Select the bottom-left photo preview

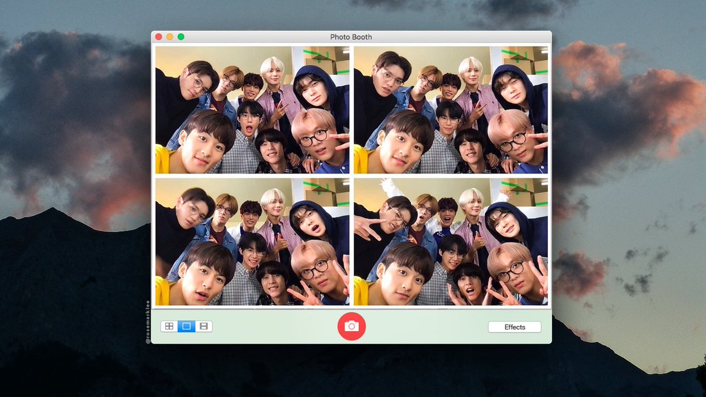[253, 244]
